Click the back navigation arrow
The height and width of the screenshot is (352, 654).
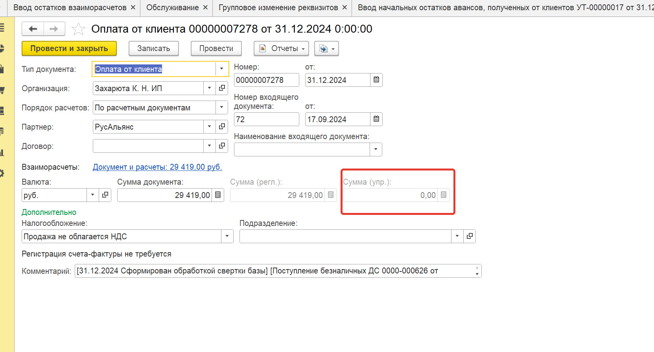pyautogui.click(x=33, y=29)
